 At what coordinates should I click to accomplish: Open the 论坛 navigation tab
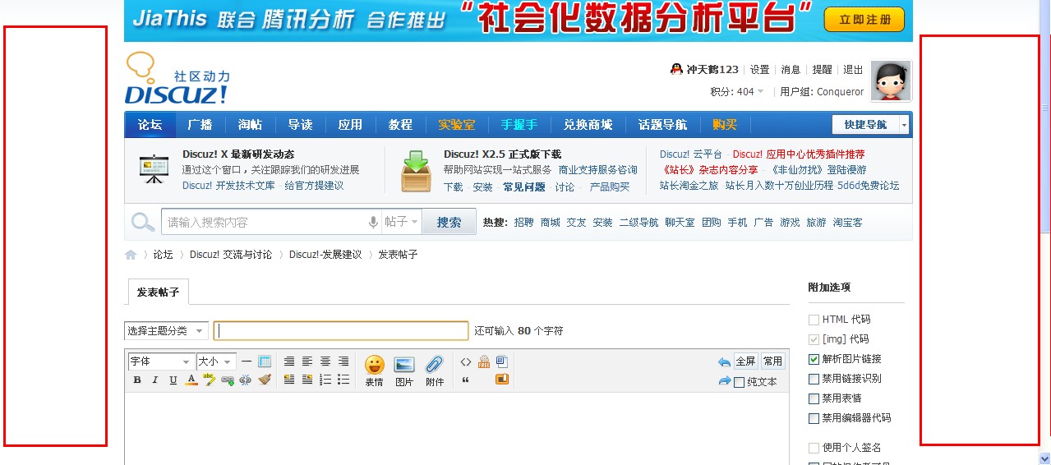point(150,125)
